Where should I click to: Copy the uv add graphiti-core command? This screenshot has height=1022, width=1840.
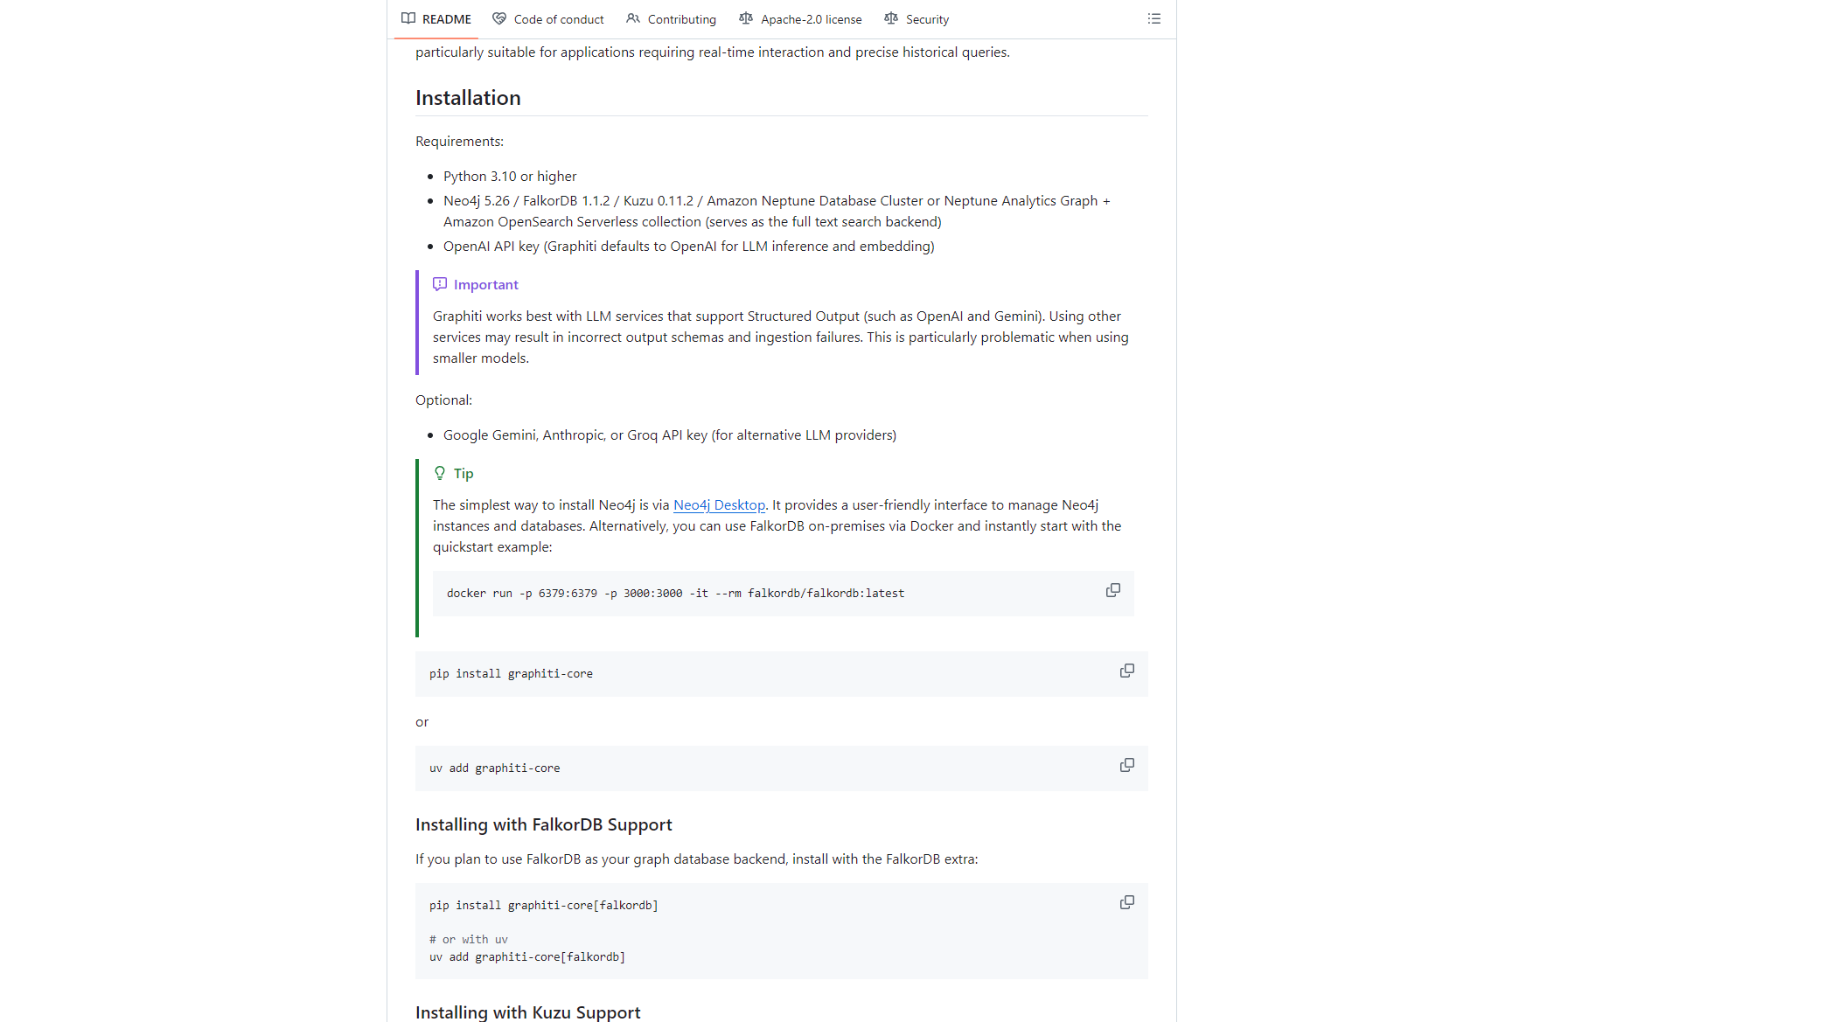pyautogui.click(x=1126, y=766)
